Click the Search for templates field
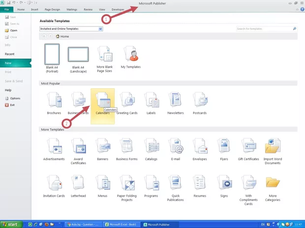The width and height of the screenshot is (305, 228). 264,29
